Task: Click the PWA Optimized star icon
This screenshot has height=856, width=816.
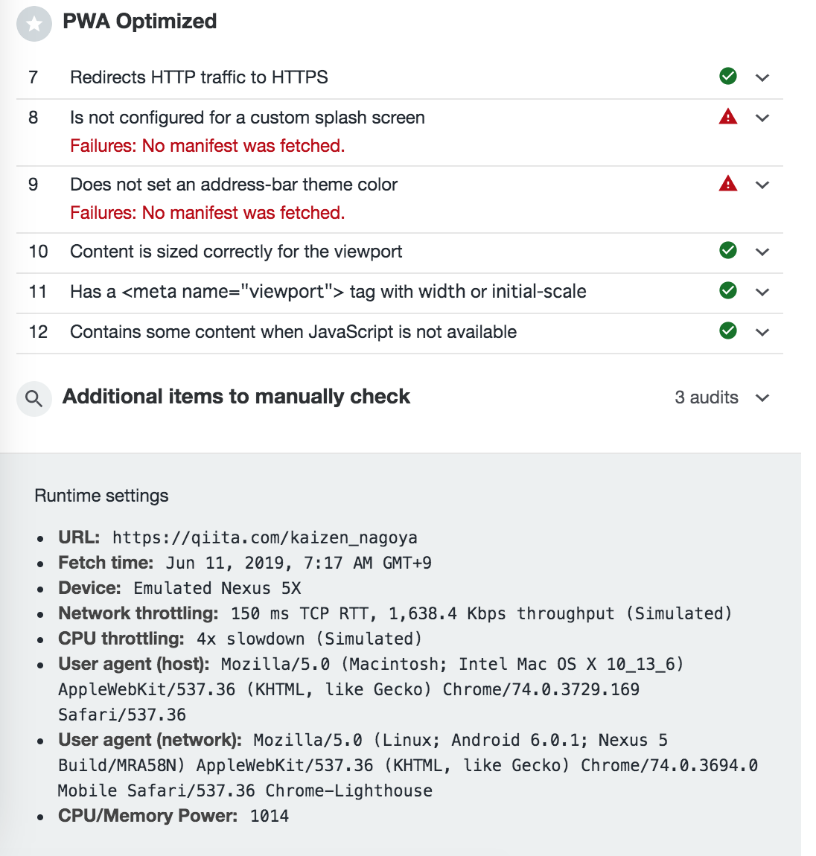Action: coord(34,24)
